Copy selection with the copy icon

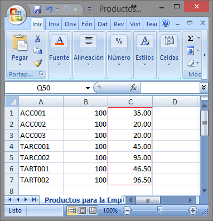coord(38,50)
